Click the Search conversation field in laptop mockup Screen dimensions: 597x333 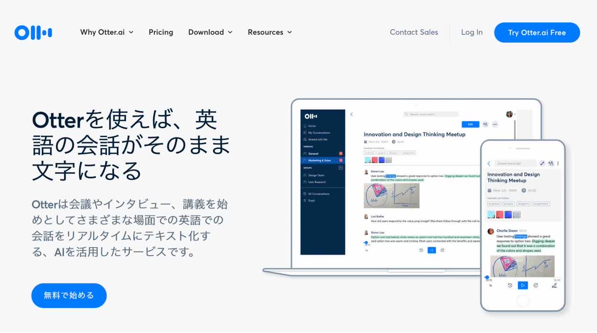click(431, 114)
